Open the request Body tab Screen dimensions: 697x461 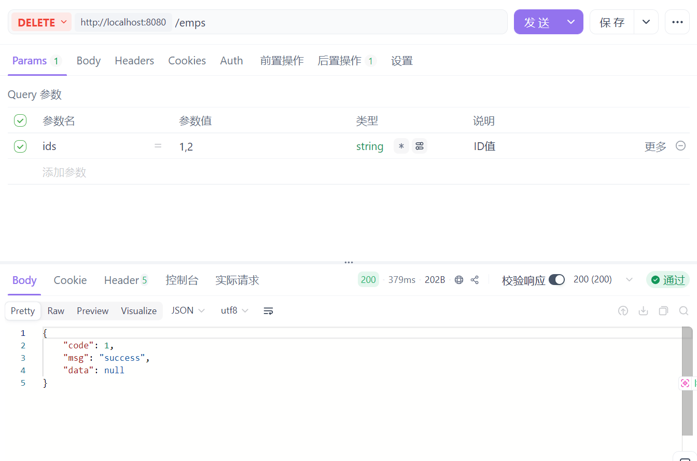89,61
